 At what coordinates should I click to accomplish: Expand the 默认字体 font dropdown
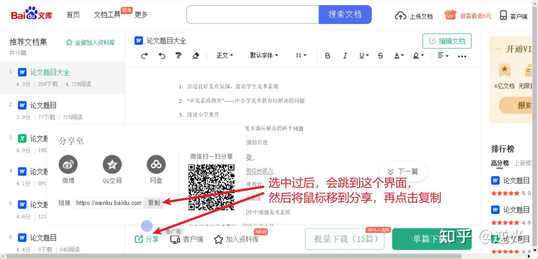(264, 56)
